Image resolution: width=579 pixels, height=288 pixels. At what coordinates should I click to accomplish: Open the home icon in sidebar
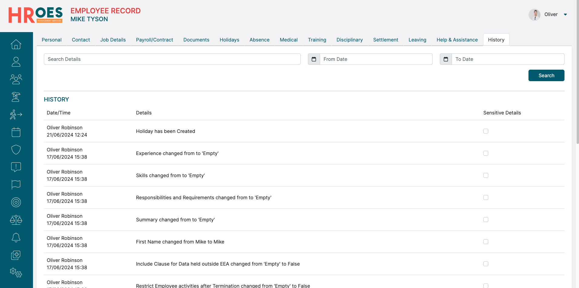click(x=16, y=44)
